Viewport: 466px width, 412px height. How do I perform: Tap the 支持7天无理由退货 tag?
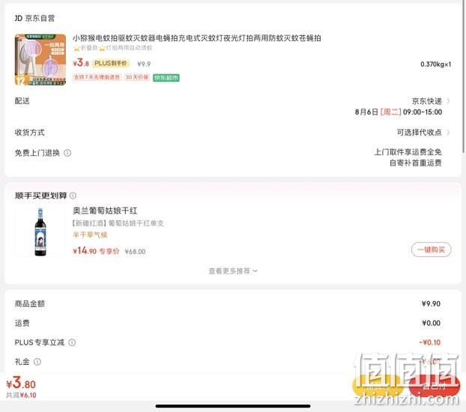97,77
